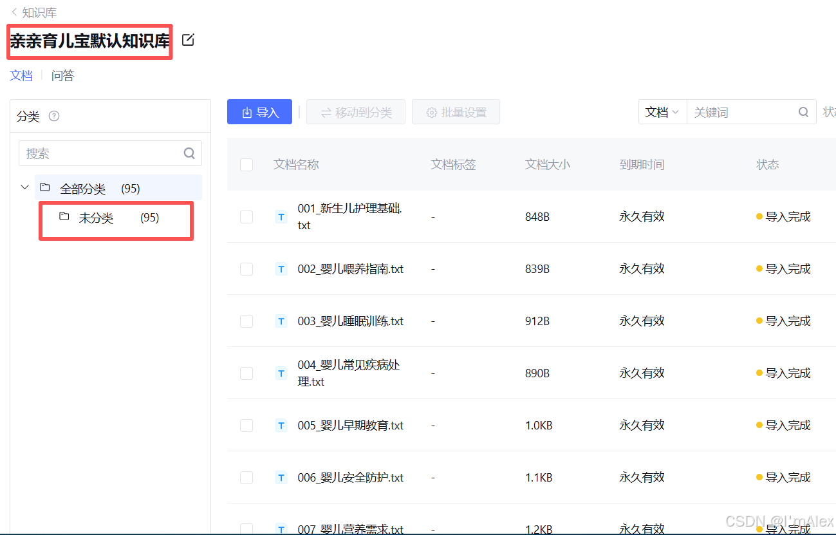Click the back arrow next to 知识库
The image size is (836, 535).
pos(14,12)
